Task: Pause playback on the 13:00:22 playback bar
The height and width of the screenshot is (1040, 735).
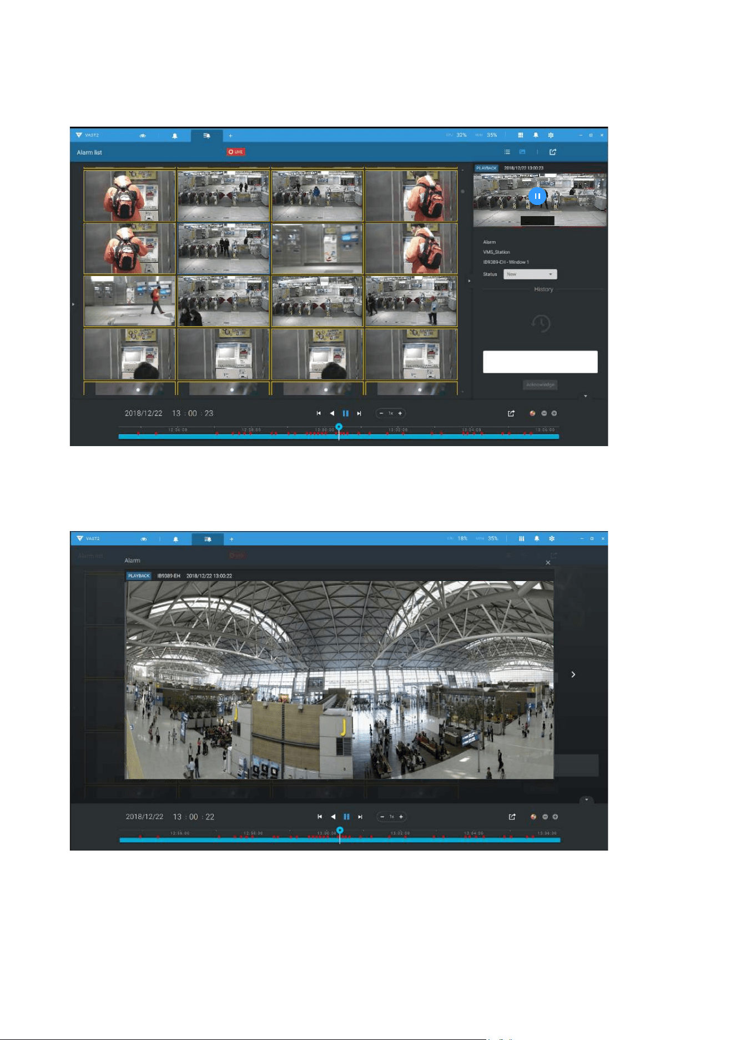Action: click(346, 817)
